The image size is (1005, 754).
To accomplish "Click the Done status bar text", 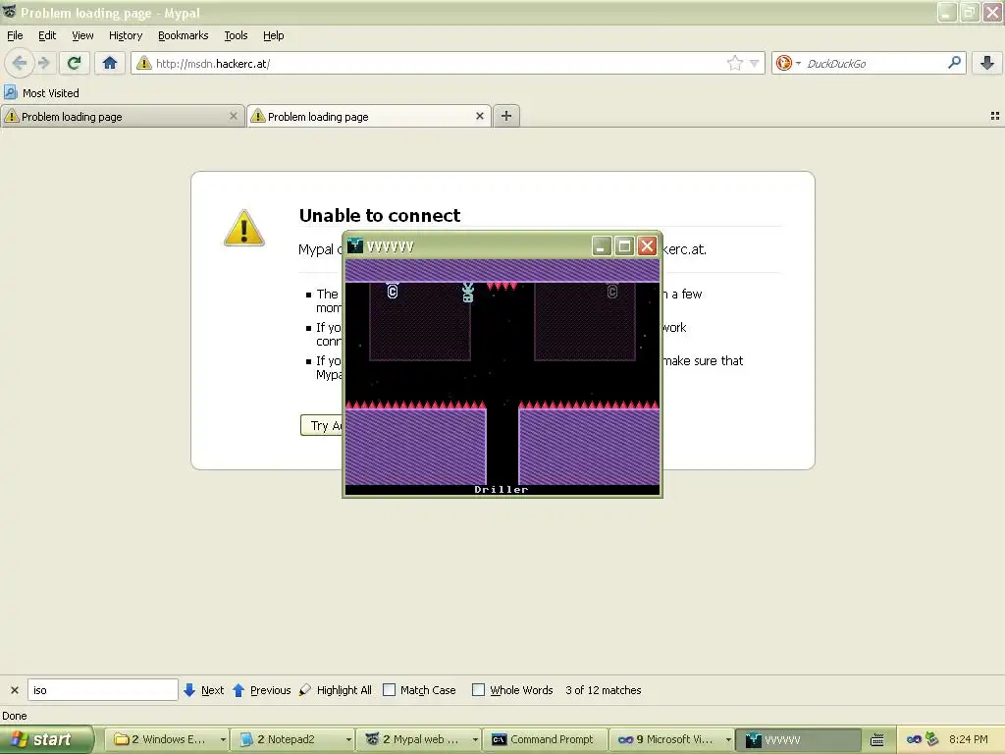I will coord(14,716).
